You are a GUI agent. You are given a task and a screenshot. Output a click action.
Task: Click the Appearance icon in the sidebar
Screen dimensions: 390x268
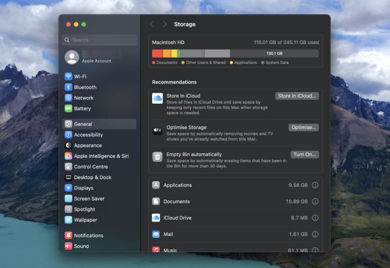click(68, 145)
